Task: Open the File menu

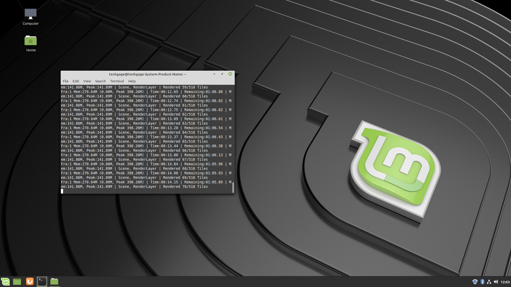Action: point(65,81)
